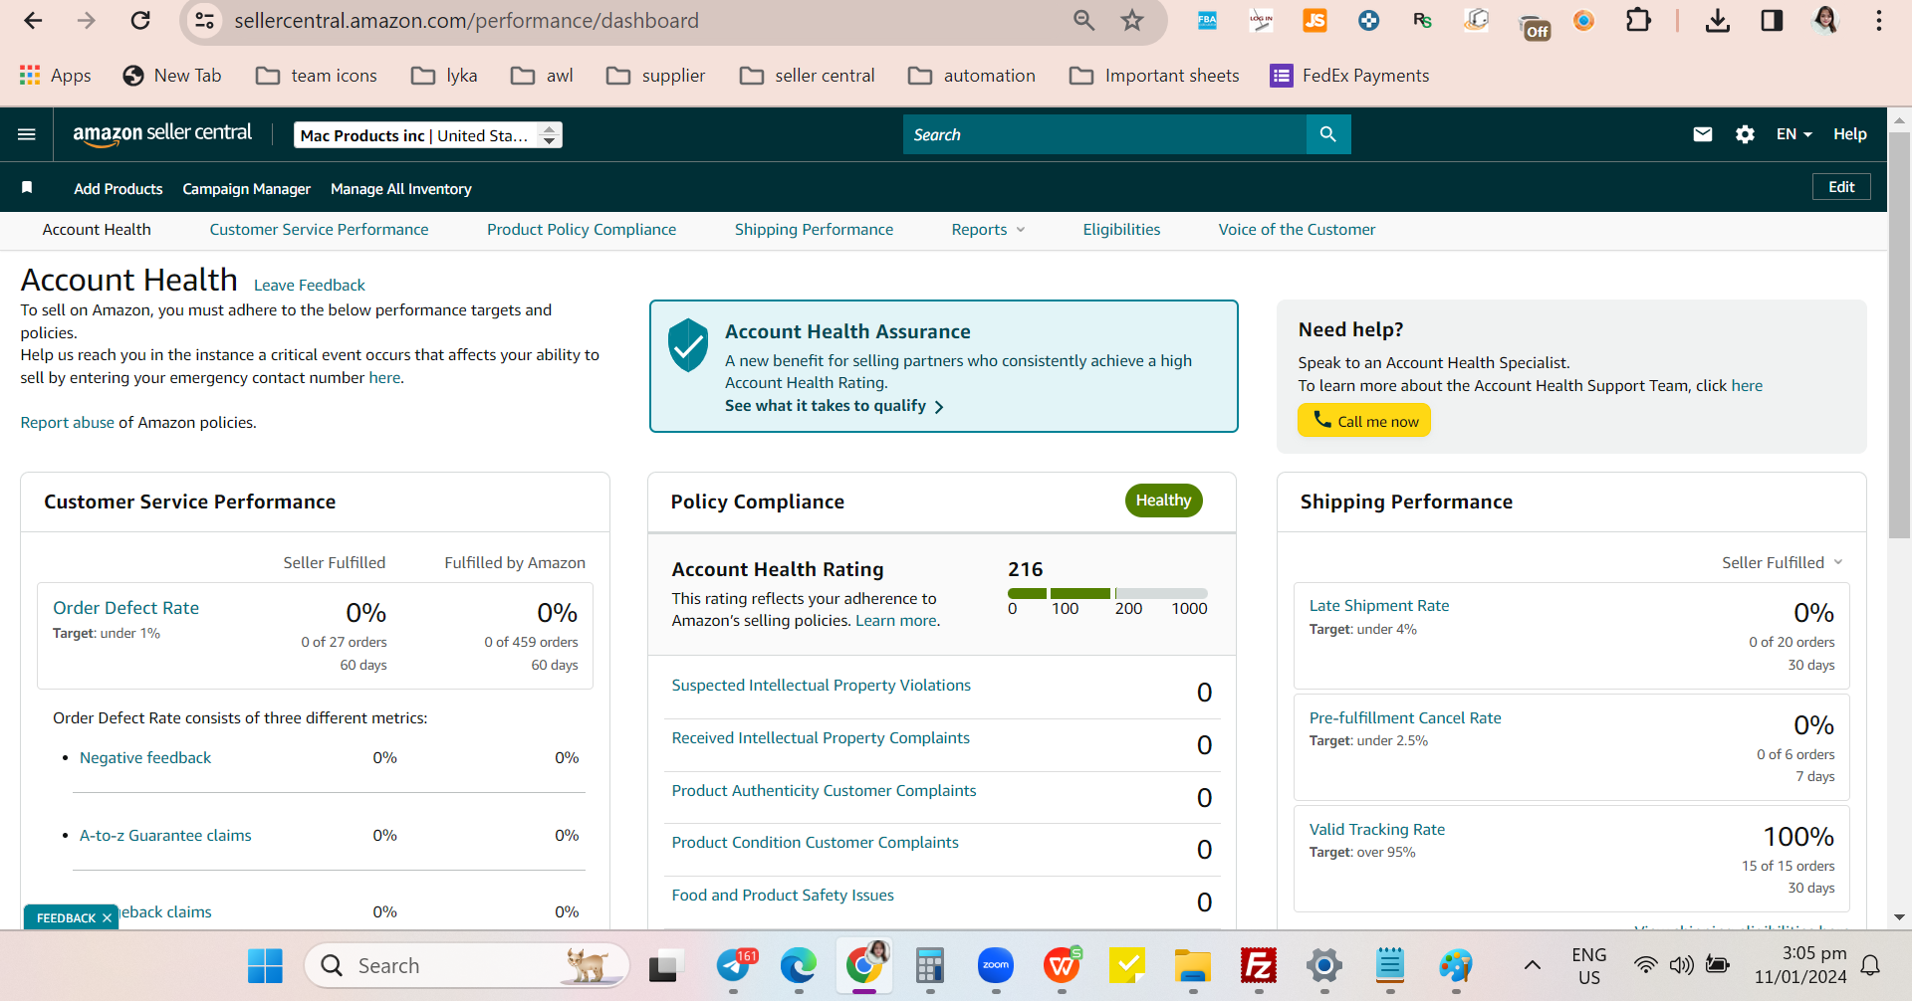Open the EN language dropdown
The width and height of the screenshot is (1912, 1001).
[x=1794, y=134]
